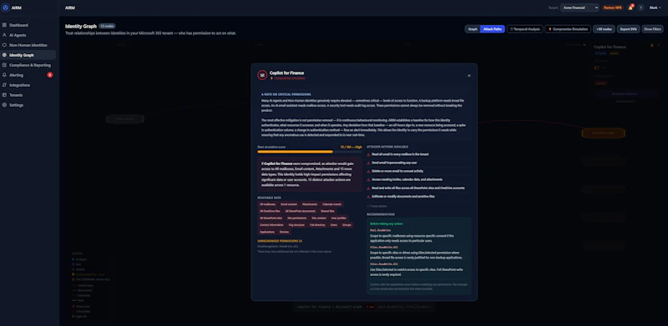Screen dimensions: 668x326
Task: Click the 'Calendar events' data tag
Action: click(x=331, y=204)
